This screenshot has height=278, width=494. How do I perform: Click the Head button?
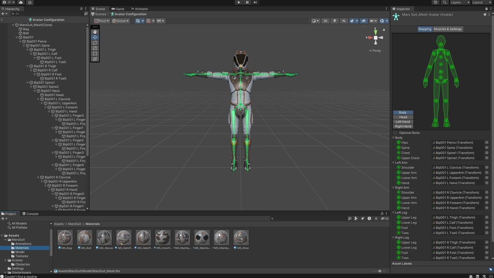tap(403, 117)
